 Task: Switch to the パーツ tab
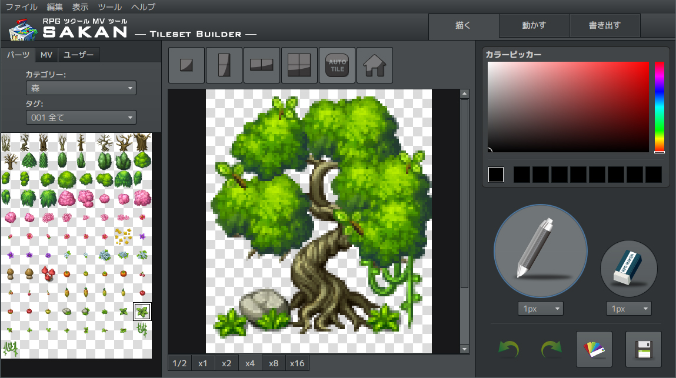pyautogui.click(x=18, y=55)
